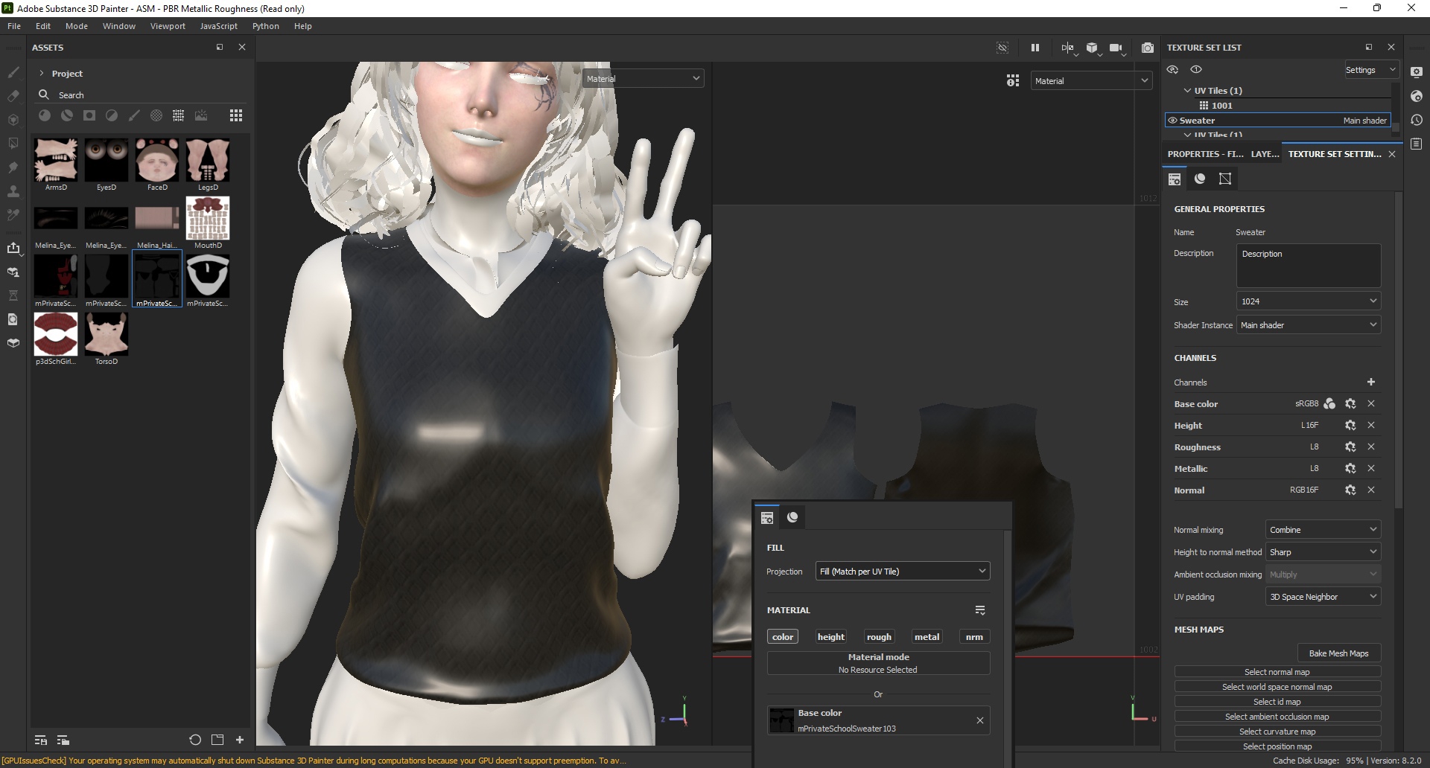
Task: Open the UV padding dropdown
Action: tap(1323, 597)
